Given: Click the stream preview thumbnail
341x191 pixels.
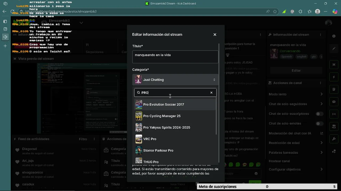Looking at the screenshot, I should [82, 98].
